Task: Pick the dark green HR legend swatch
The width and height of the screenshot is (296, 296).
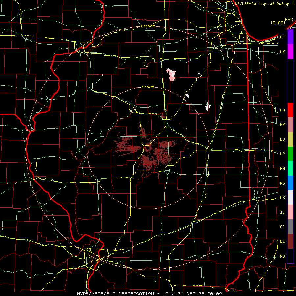Action: point(290,154)
